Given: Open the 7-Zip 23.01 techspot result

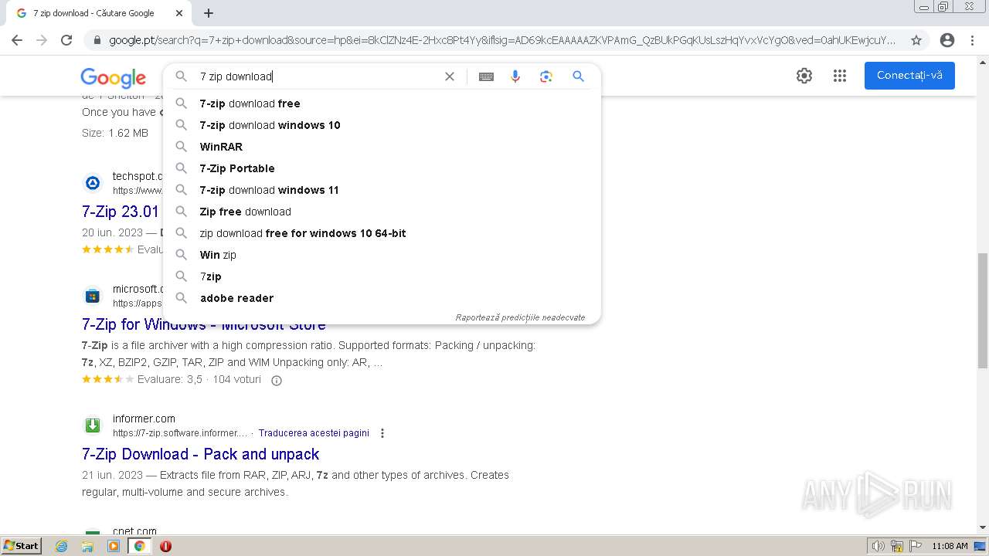Looking at the screenshot, I should tap(121, 212).
